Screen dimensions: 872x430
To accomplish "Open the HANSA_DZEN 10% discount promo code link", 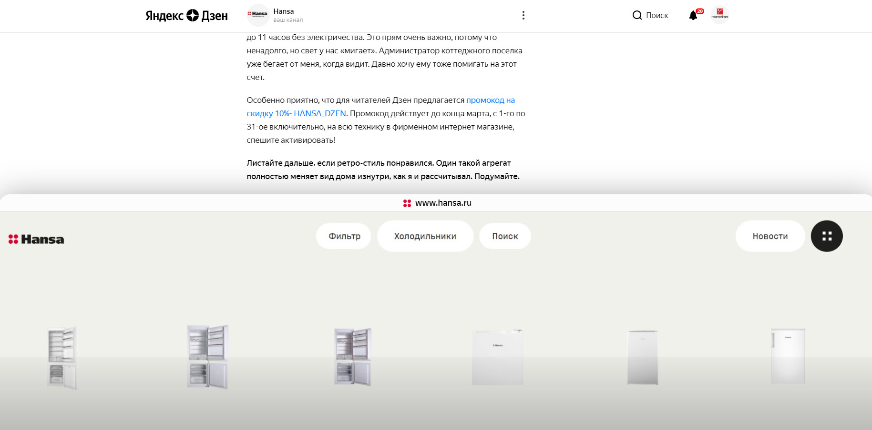I will pos(380,107).
